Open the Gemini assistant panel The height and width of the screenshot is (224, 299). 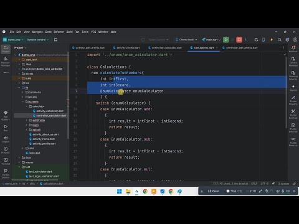(293, 88)
